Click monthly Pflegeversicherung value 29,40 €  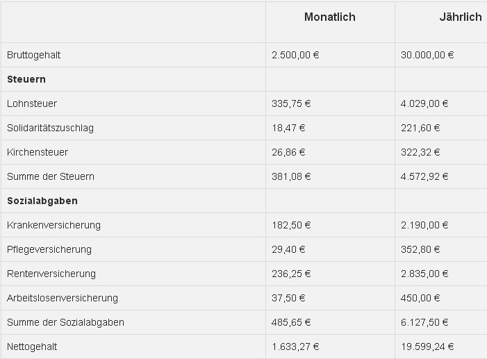point(288,249)
